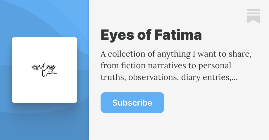Click the publication description paragraph
Image resolution: width=269 pixels, height=140 pixels.
coord(176,66)
